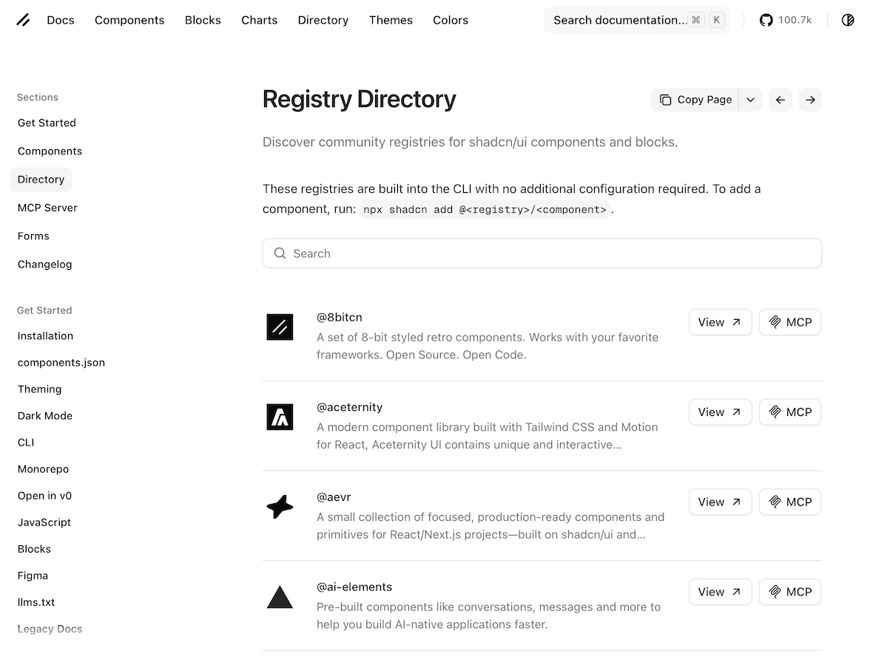Switch to the Charts section

259,20
